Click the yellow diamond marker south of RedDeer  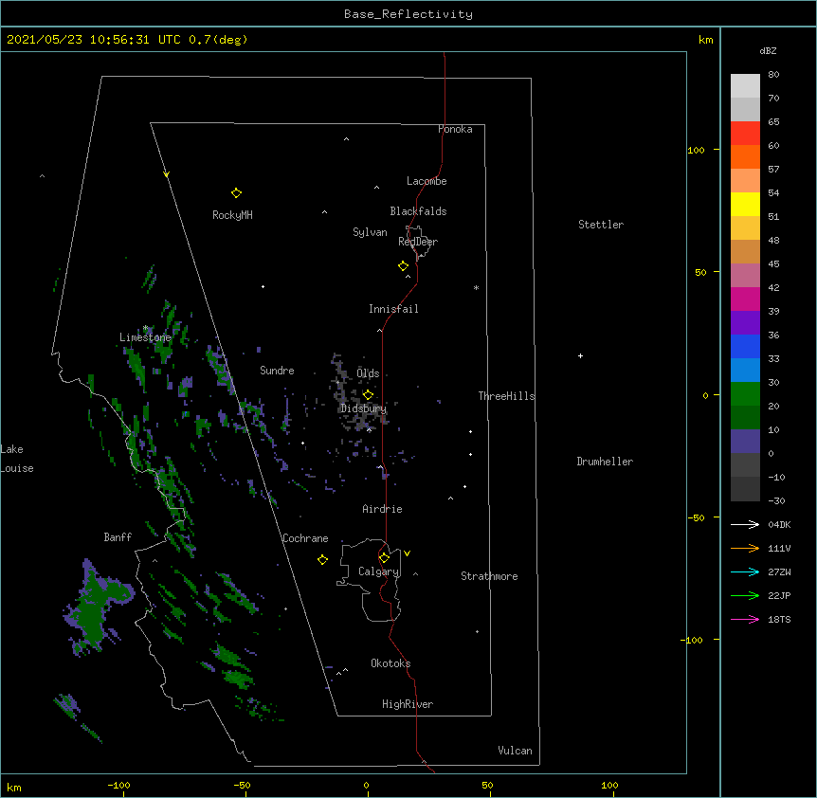coord(403,266)
